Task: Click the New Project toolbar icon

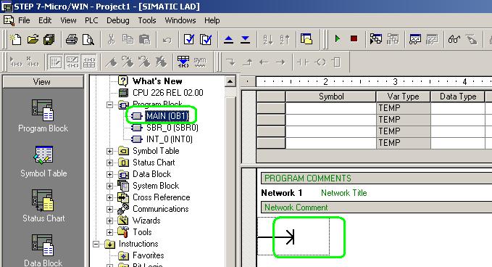Action: click(16, 39)
